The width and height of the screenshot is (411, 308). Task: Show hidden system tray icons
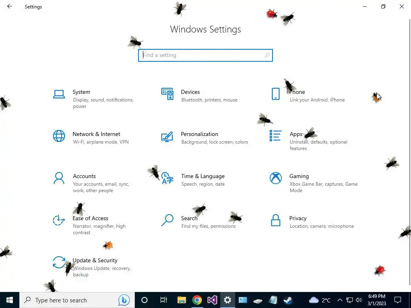pyautogui.click(x=340, y=300)
